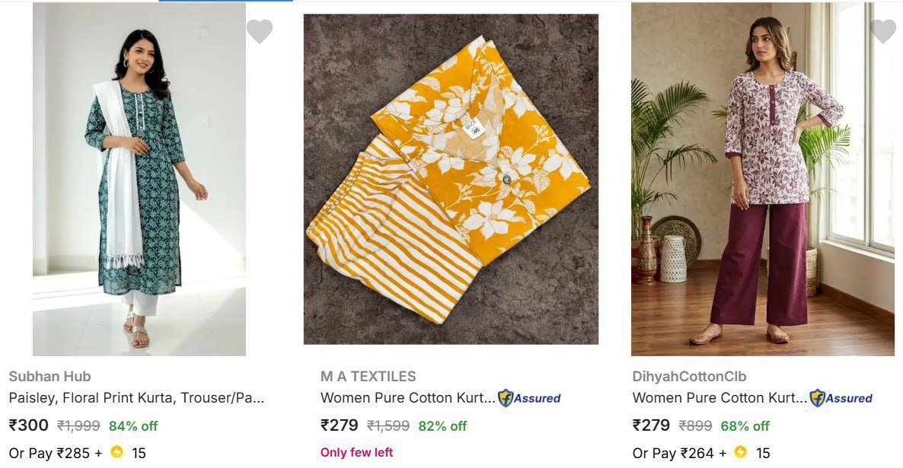Click the 82% off discount label

(x=442, y=426)
